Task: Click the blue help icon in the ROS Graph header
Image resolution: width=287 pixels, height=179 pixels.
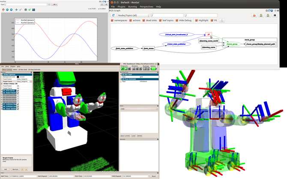Action: click(x=272, y=11)
